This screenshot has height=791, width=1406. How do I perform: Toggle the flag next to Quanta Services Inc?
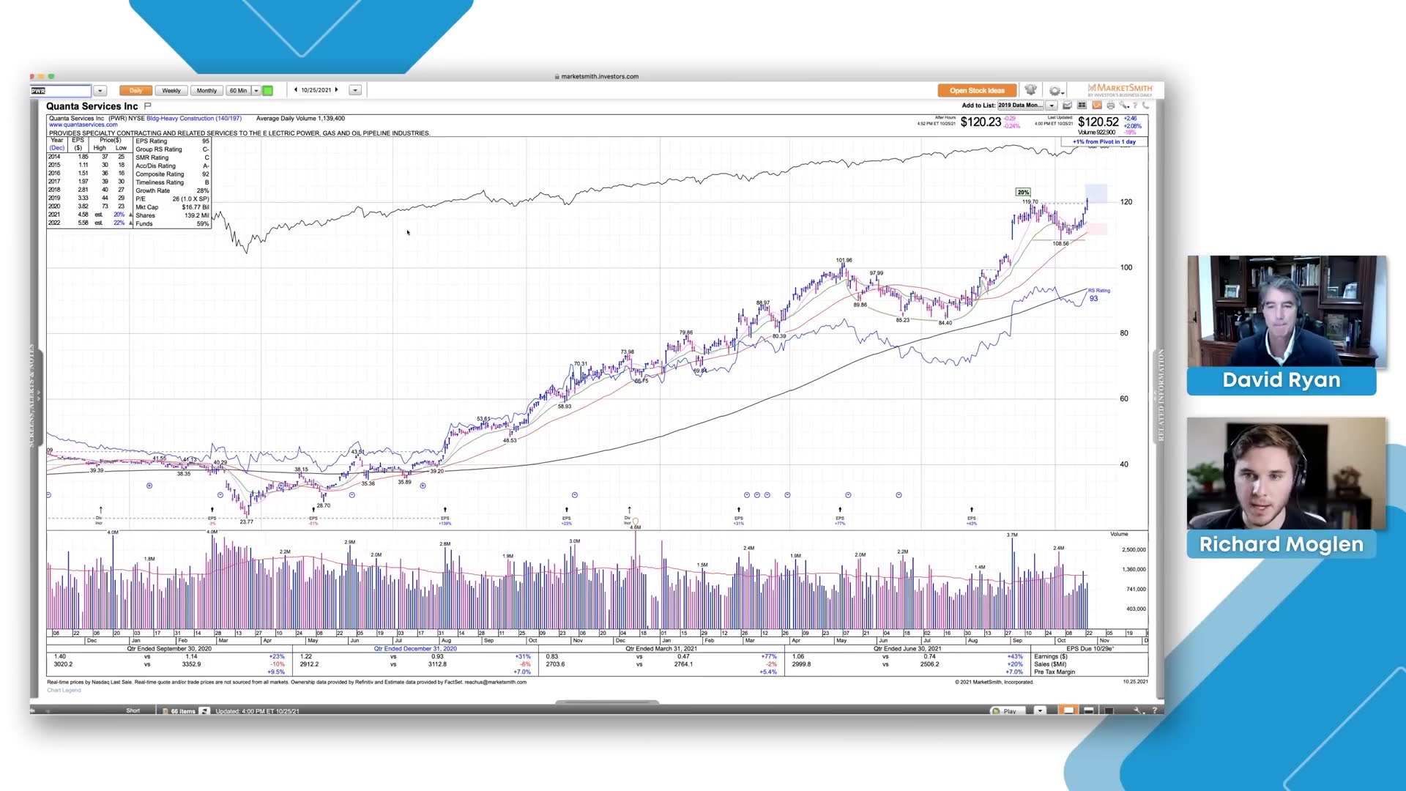click(x=148, y=106)
